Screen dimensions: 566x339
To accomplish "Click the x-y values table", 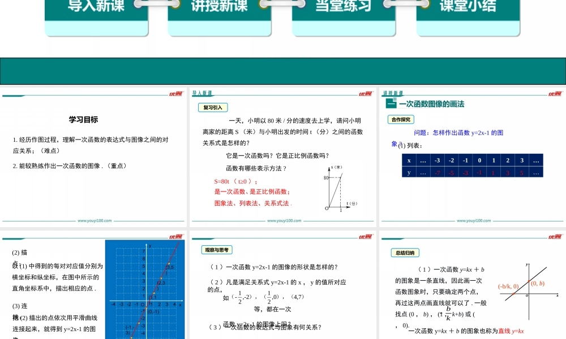I will pos(472,166).
